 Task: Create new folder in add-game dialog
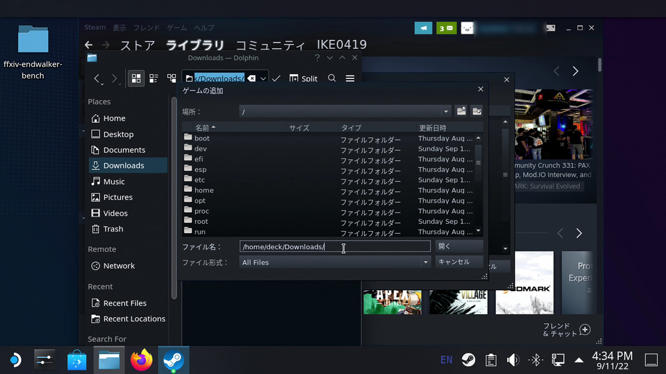477,111
